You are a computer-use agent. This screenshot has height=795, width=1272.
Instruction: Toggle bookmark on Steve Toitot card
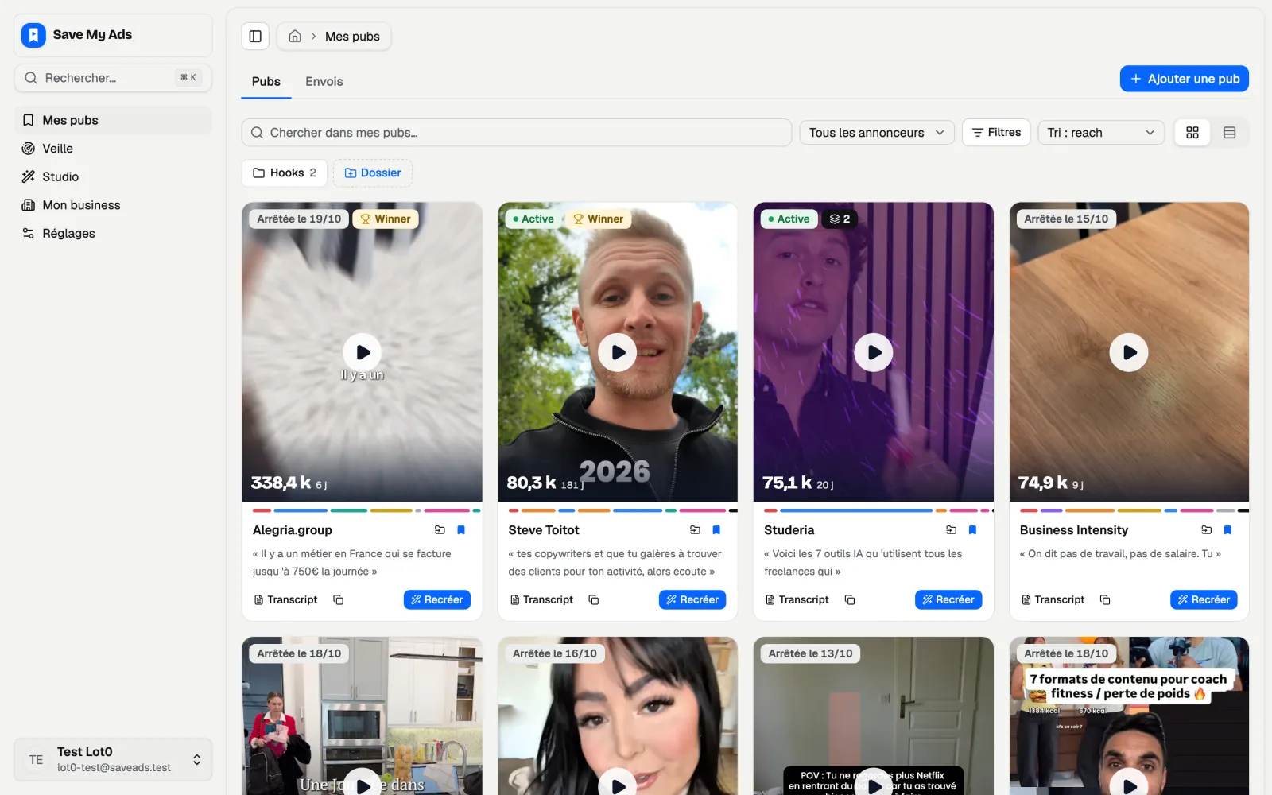point(716,530)
